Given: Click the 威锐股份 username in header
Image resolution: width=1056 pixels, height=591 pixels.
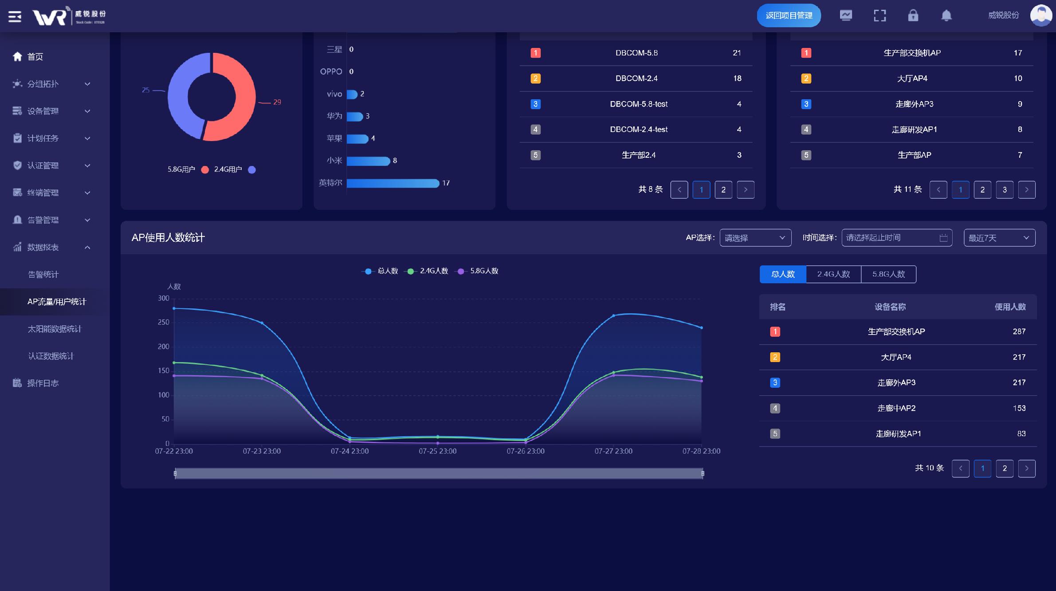Looking at the screenshot, I should point(1003,16).
